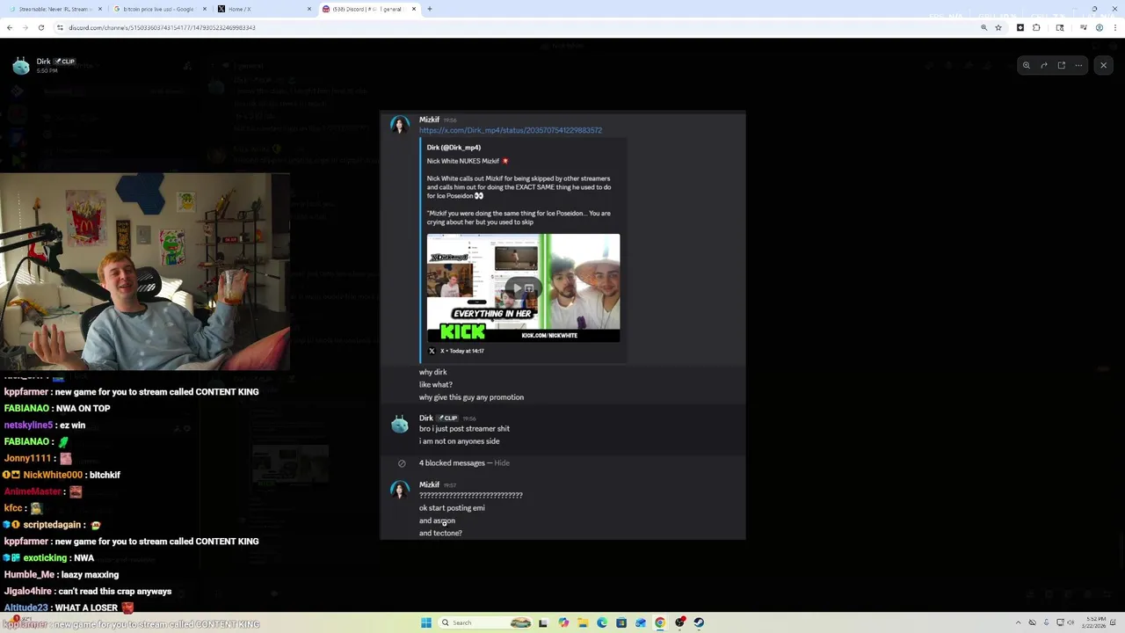
Task: Zoom in the Discord image viewer
Action: (1026, 65)
